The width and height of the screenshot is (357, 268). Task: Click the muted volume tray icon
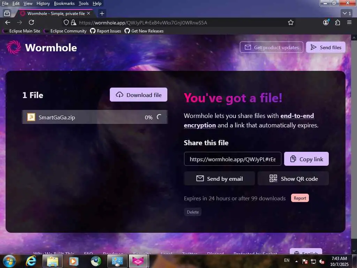click(322, 261)
